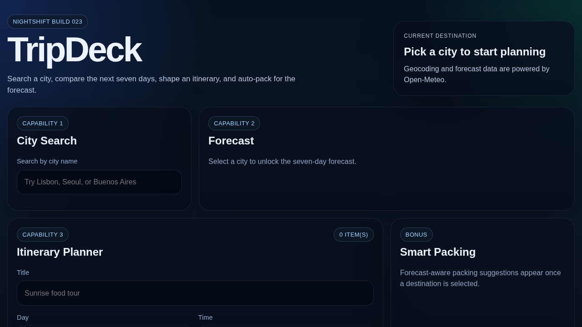Click the Forecast card heading
The image size is (582, 327).
tap(231, 141)
